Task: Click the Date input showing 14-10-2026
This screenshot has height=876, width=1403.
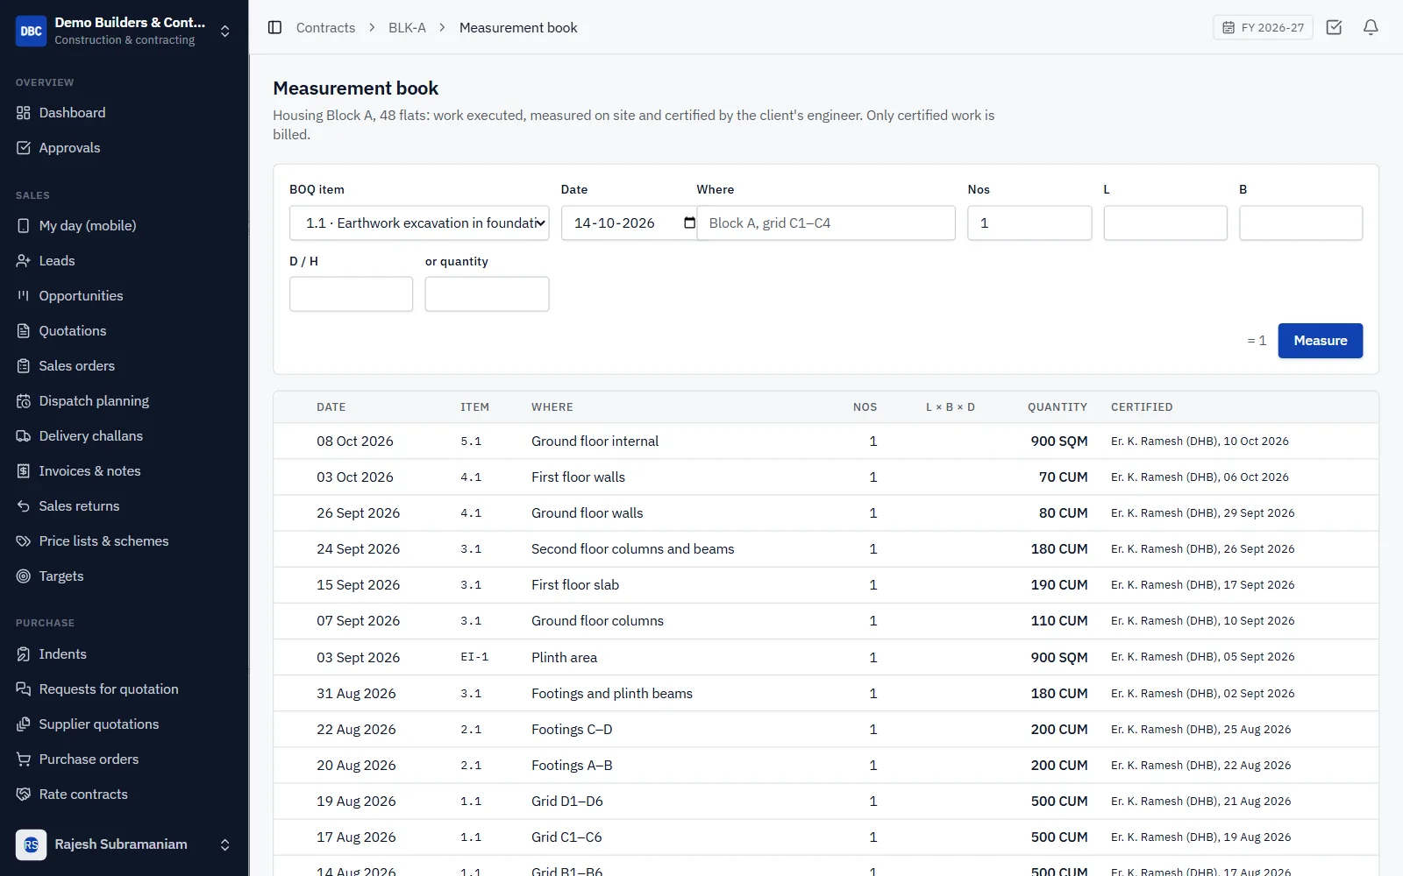Action: tap(629, 223)
